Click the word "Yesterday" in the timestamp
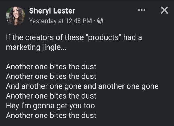The height and width of the screenshot is (126, 174). 43,21
